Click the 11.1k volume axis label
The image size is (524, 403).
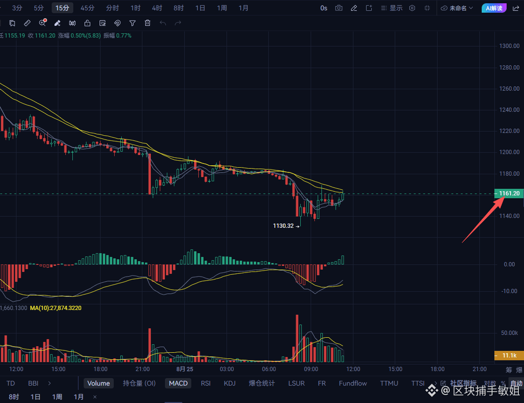pos(509,356)
